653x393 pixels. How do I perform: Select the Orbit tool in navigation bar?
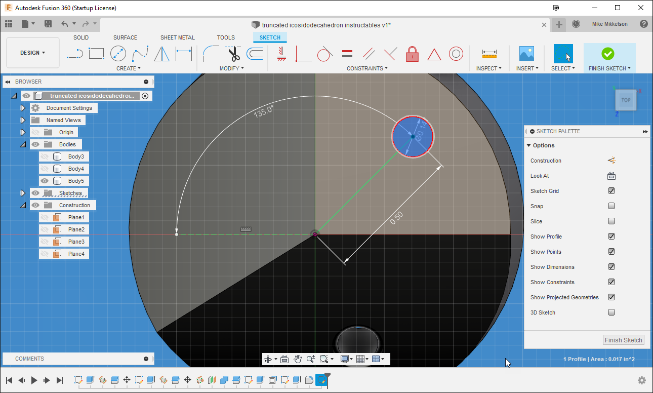coord(268,359)
